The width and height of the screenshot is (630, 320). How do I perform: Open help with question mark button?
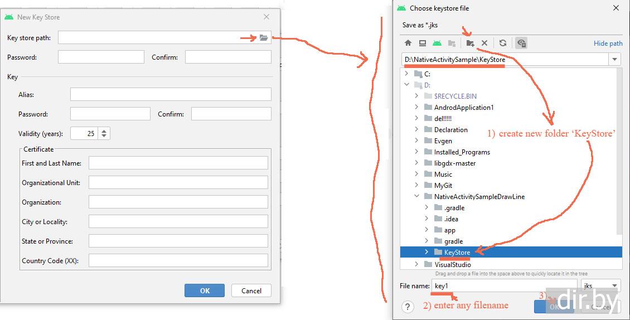click(x=408, y=307)
